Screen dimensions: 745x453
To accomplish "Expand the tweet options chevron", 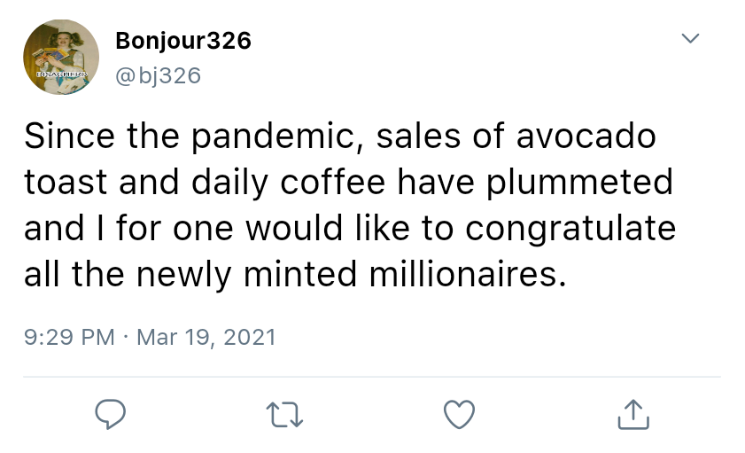I will pos(690,39).
